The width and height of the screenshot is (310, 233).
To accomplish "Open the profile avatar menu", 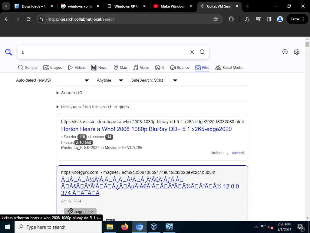I will (x=280, y=19).
